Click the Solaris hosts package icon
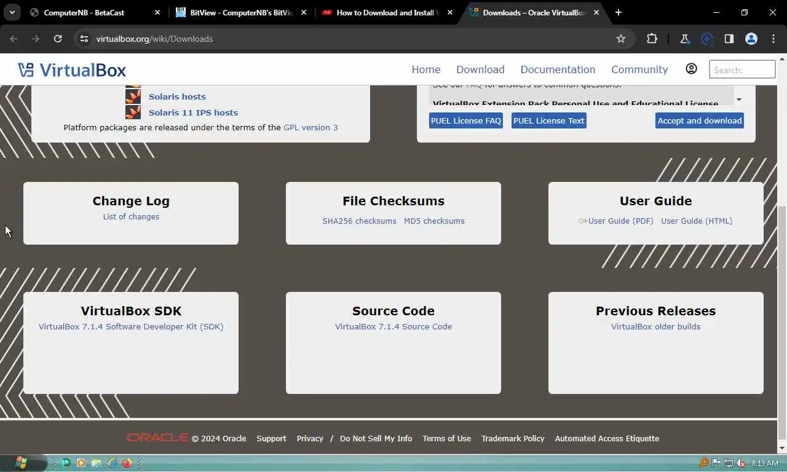The height and width of the screenshot is (472, 787). point(133,96)
